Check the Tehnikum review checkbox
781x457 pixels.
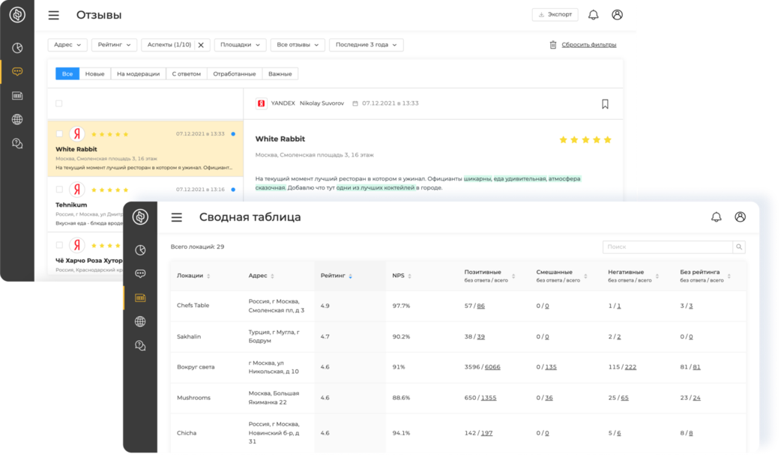pos(59,190)
